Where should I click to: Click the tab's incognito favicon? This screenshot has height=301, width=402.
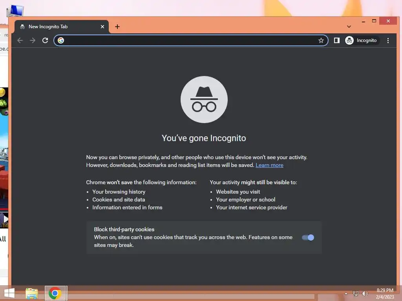(22, 27)
